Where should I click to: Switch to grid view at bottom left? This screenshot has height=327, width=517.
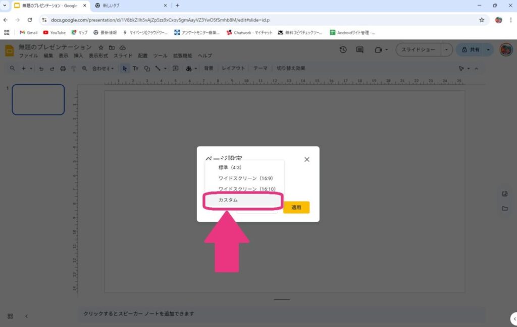(x=10, y=316)
